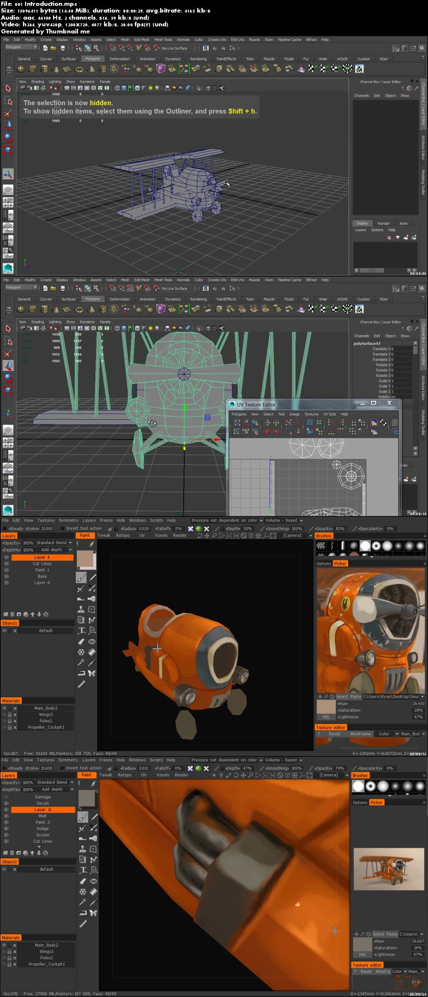The height and width of the screenshot is (997, 428).
Task: Click the move layer up arrow in the Layer 4 frame
Action: click(x=33, y=614)
